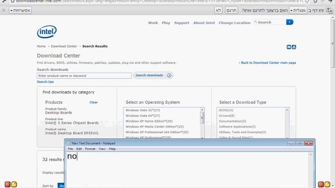Click the arrow icon in Search downloads button

pos(169,75)
